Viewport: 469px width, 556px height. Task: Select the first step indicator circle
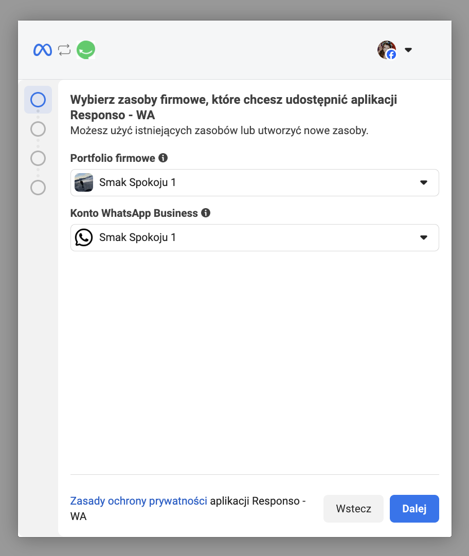coord(38,100)
